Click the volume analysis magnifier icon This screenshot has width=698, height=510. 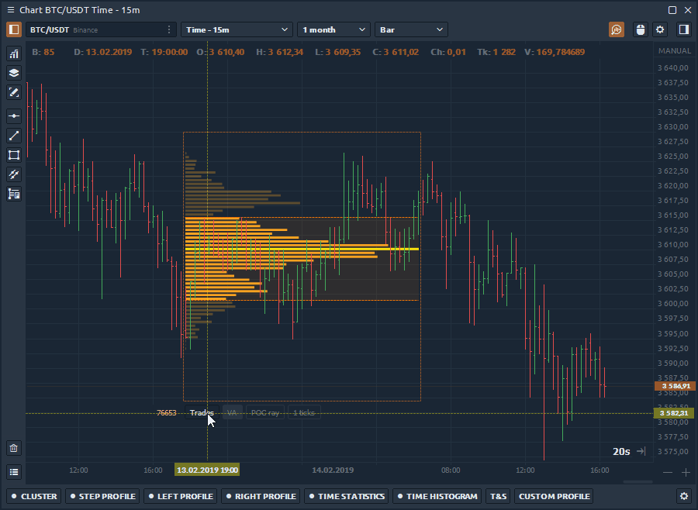click(x=617, y=29)
